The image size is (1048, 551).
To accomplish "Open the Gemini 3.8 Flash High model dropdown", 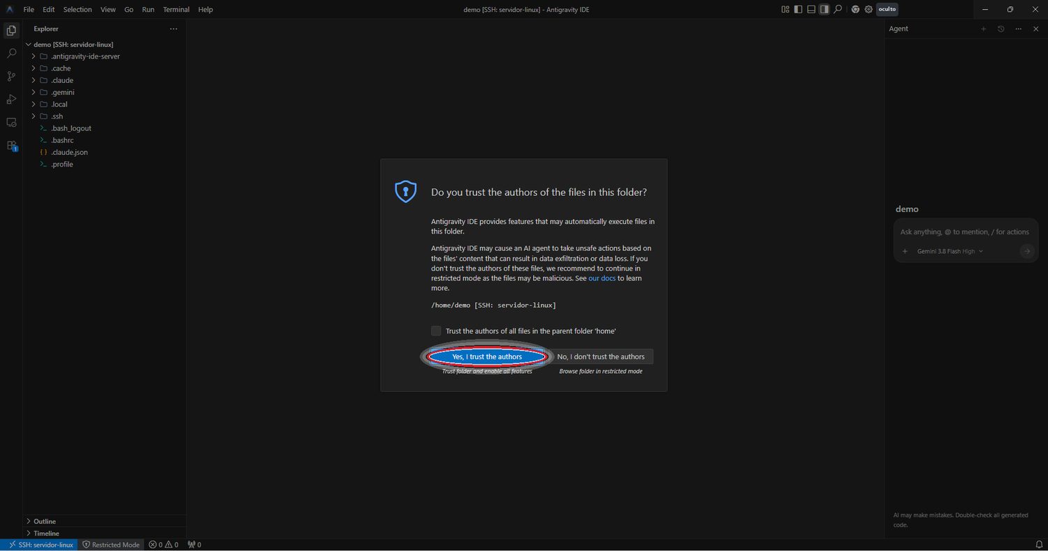I will coord(949,251).
